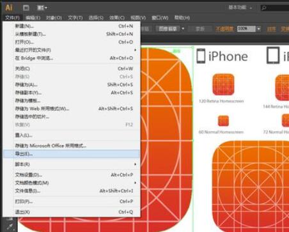The height and width of the screenshot is (232, 289).
Task: Open Bridge via the title bar icon
Action: [26, 8]
